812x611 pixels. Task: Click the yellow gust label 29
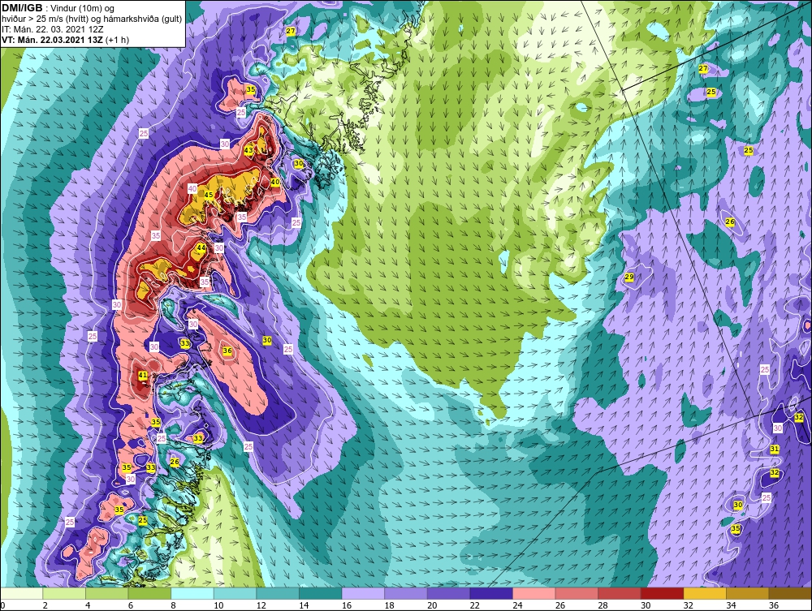pyautogui.click(x=629, y=277)
